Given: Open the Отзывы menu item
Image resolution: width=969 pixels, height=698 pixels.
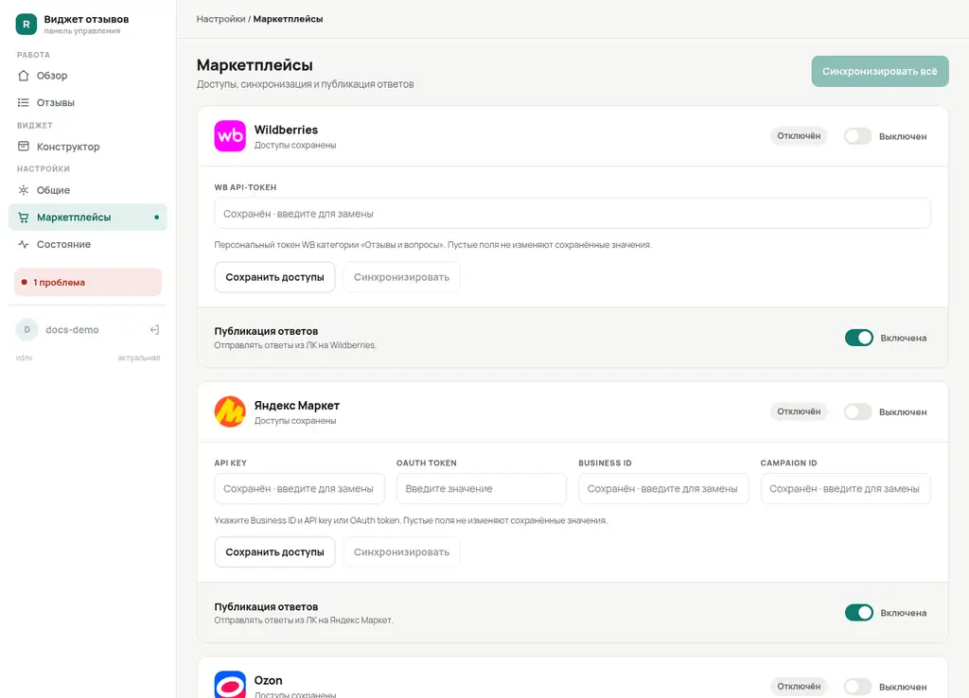Looking at the screenshot, I should click(88, 102).
